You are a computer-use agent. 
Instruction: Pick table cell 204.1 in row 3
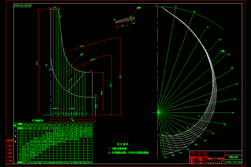63,136
